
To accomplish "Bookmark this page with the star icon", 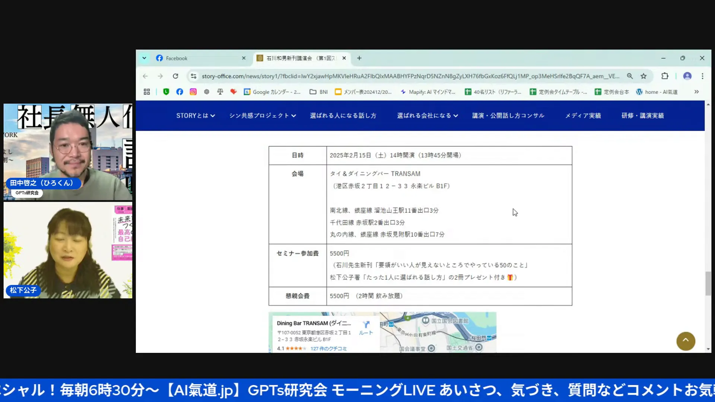I will [643, 76].
